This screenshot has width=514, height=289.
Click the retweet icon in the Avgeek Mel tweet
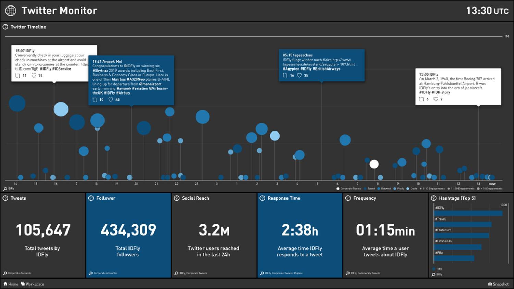(95, 99)
